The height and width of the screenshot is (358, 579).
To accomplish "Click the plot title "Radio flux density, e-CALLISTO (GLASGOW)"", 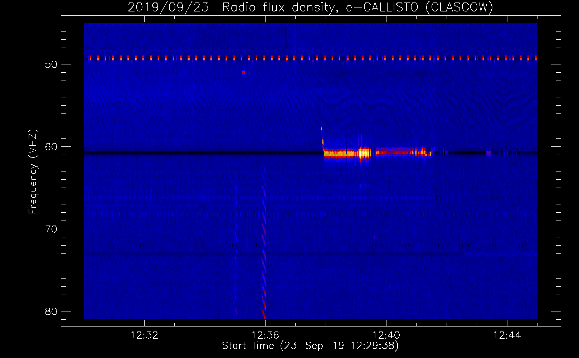I will (x=357, y=7).
